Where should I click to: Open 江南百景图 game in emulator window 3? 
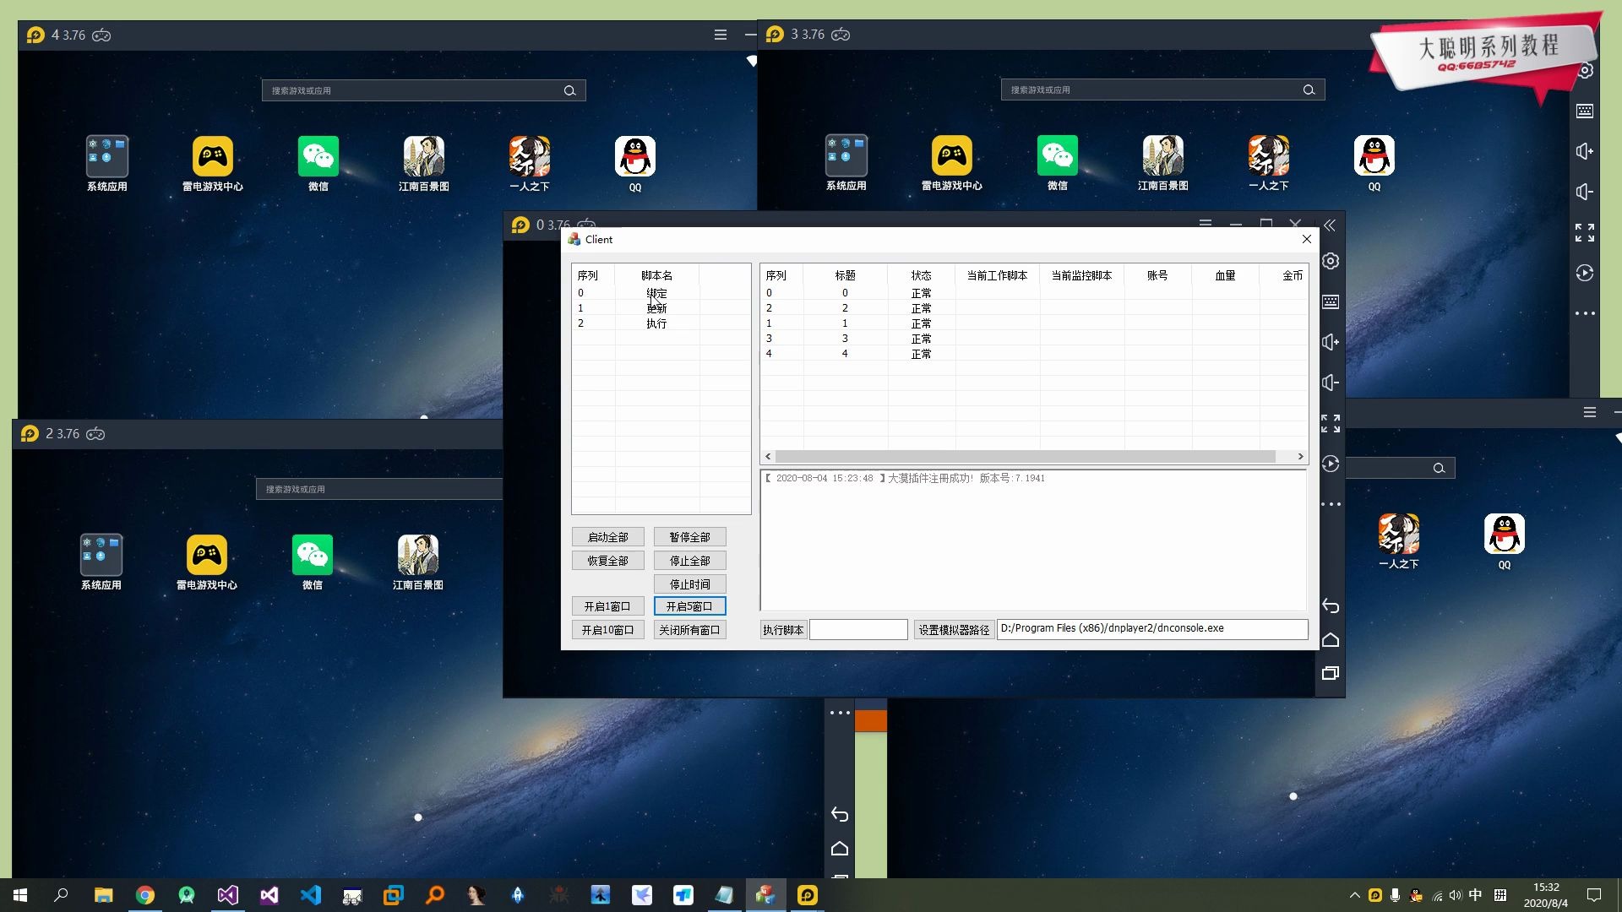(1162, 156)
